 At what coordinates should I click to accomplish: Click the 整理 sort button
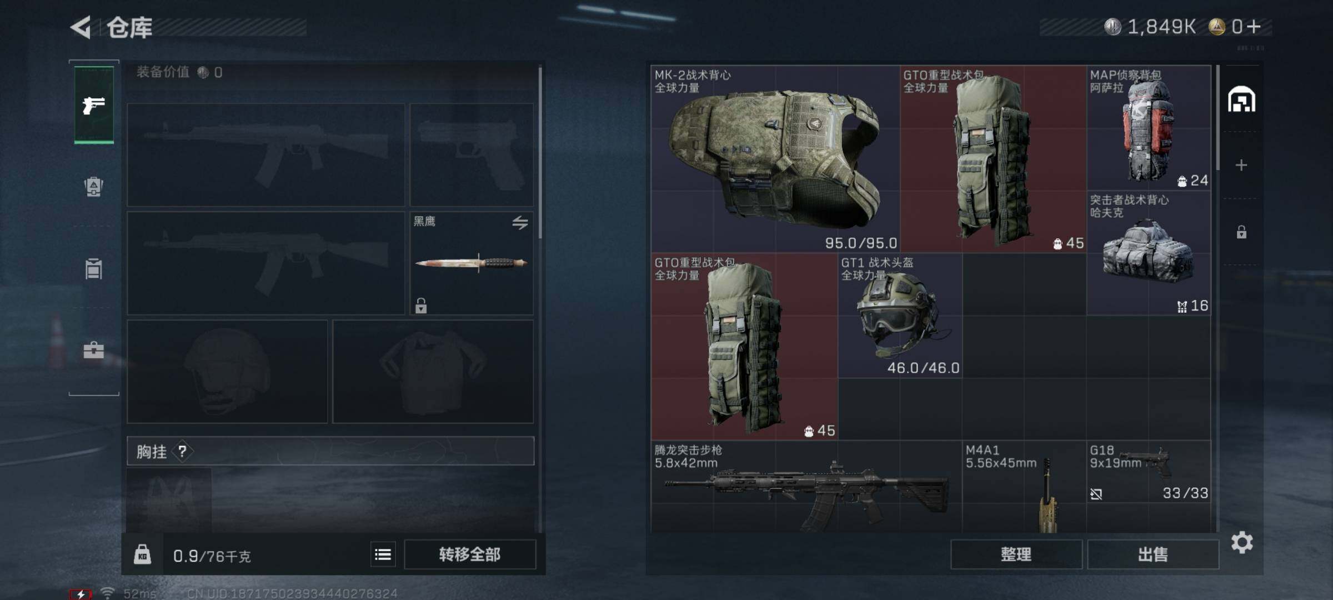click(x=1016, y=554)
